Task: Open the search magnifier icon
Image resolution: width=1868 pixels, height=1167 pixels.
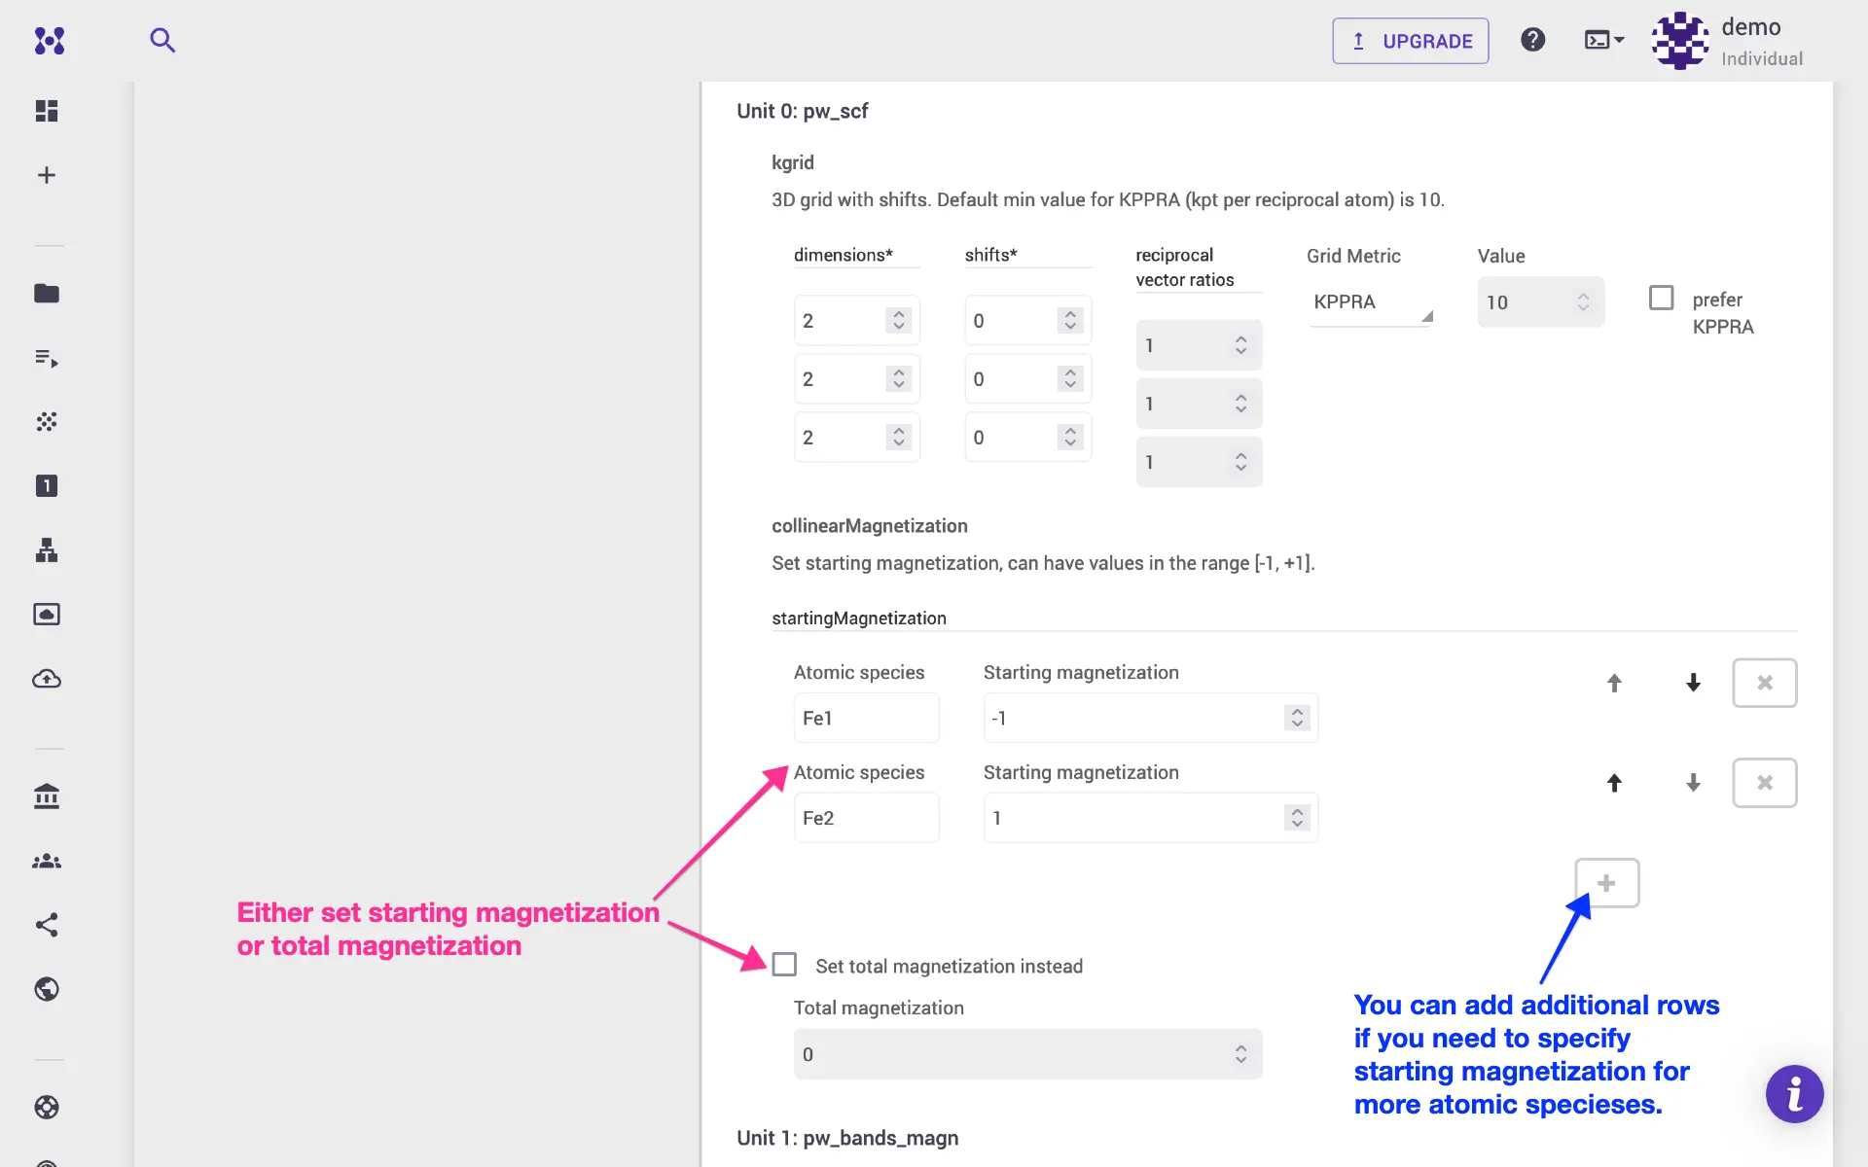Action: (162, 40)
